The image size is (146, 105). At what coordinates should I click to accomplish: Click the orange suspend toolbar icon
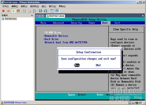(8, 11)
